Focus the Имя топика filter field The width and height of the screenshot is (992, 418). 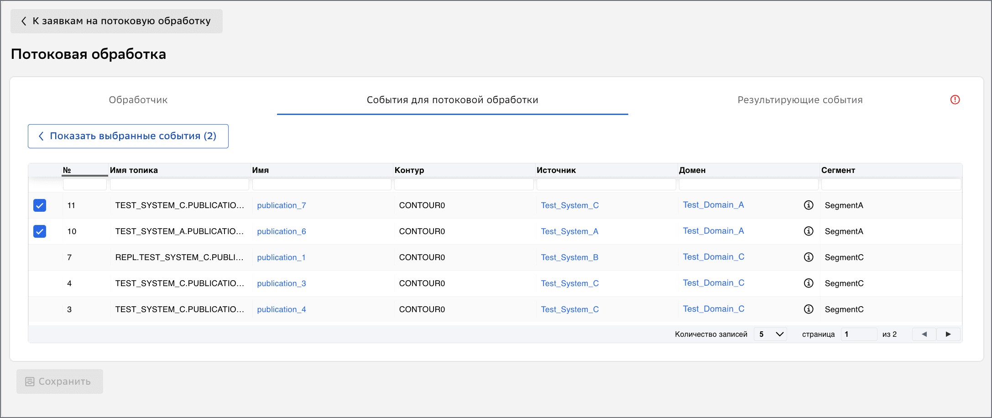click(x=179, y=184)
